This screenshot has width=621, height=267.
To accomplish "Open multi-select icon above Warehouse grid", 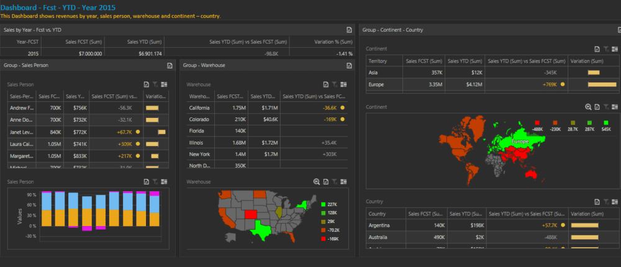I will (343, 84).
